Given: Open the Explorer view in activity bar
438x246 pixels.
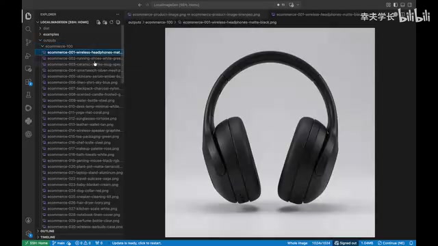Looking at the screenshot, I should point(28,16).
